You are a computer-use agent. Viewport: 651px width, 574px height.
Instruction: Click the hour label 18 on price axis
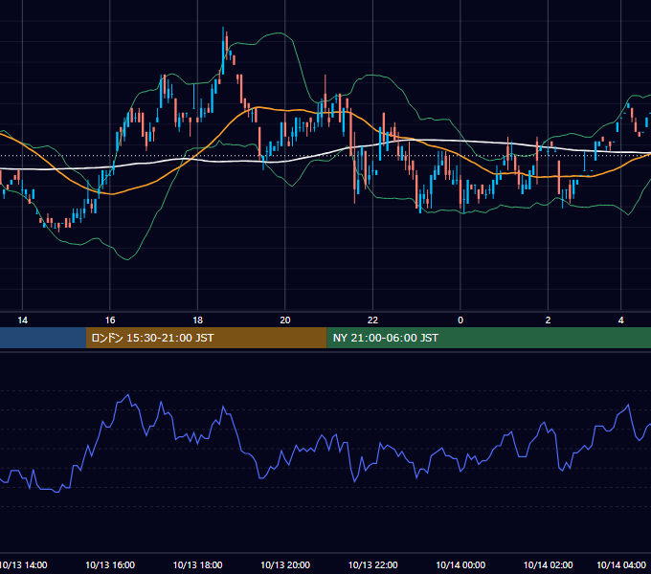coord(197,320)
